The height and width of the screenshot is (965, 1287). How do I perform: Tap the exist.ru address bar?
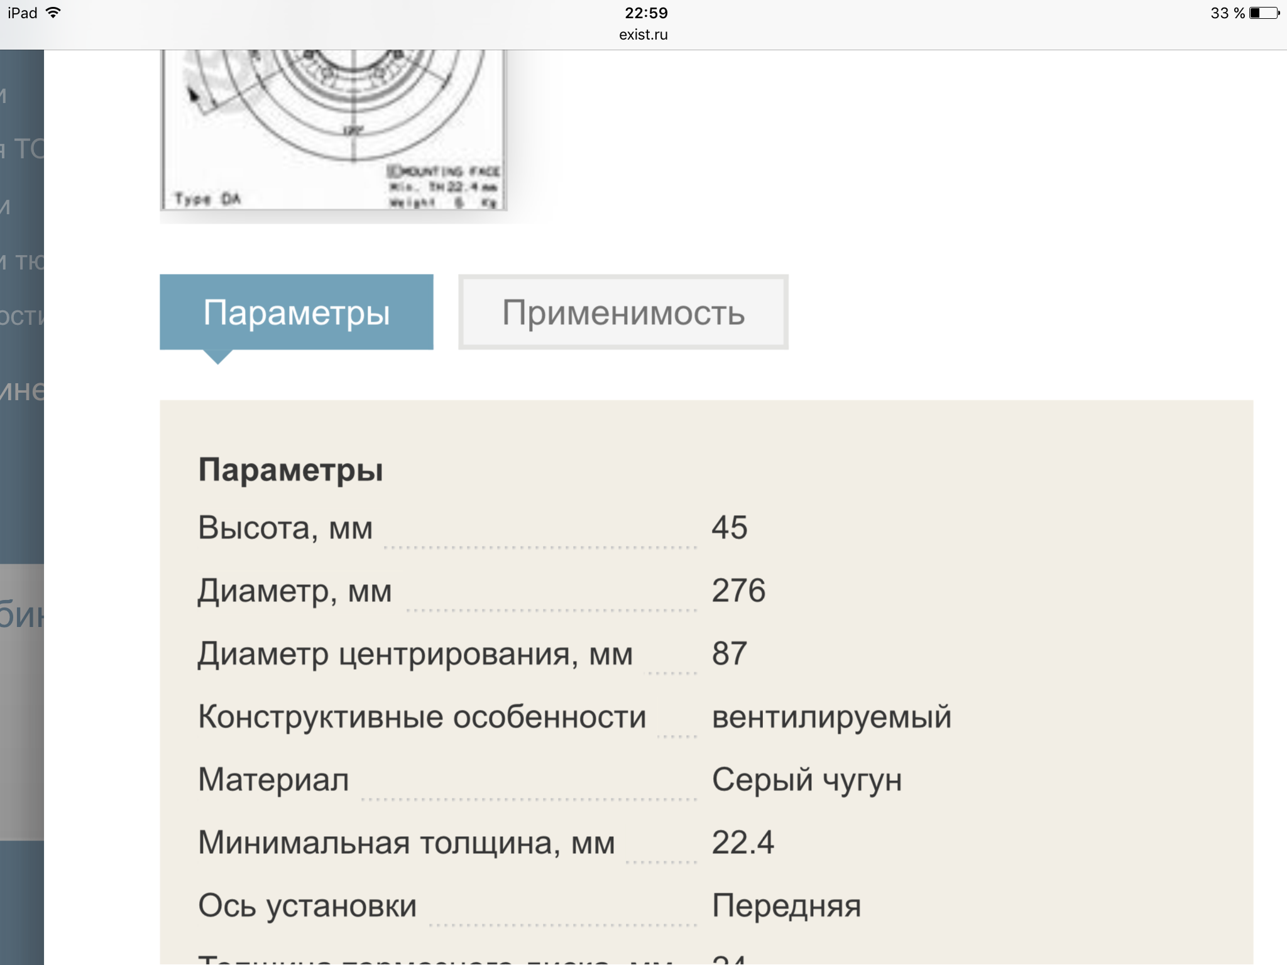643,35
